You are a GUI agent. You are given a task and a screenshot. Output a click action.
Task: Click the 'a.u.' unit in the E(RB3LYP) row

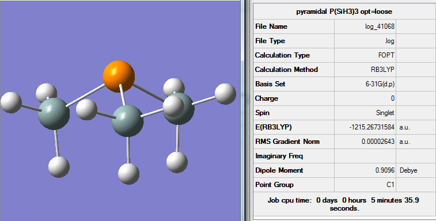404,127
